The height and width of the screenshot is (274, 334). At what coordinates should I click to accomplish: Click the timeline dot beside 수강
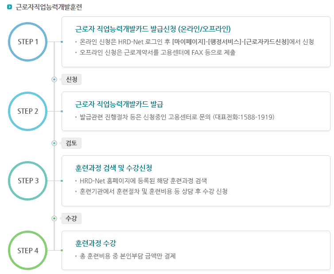tap(54, 218)
